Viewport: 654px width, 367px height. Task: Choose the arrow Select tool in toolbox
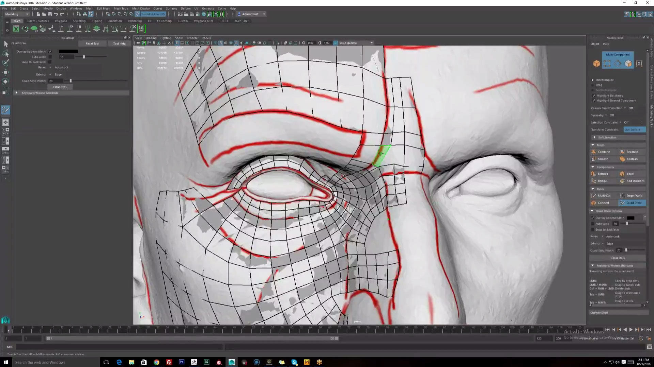coord(6,44)
